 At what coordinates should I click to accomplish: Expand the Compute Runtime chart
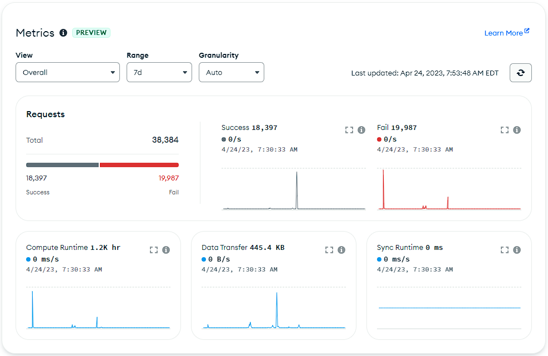pos(154,250)
